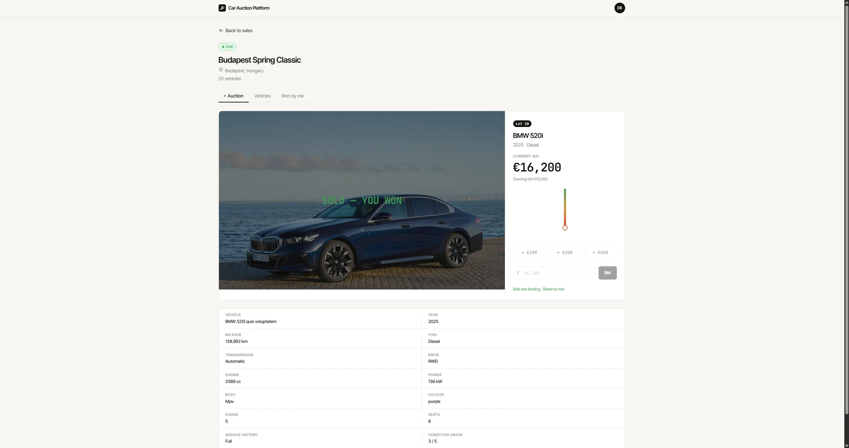Viewport: 849px width, 448px height.
Task: Click the €16,200 current bid value
Action: click(x=537, y=167)
